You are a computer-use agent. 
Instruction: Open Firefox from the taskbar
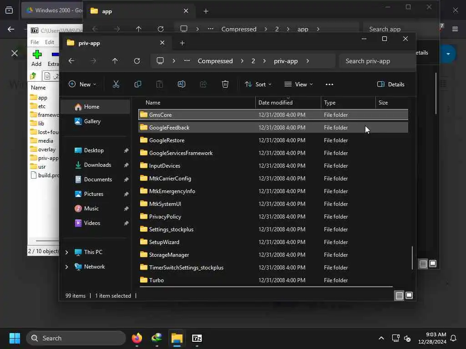(x=137, y=338)
